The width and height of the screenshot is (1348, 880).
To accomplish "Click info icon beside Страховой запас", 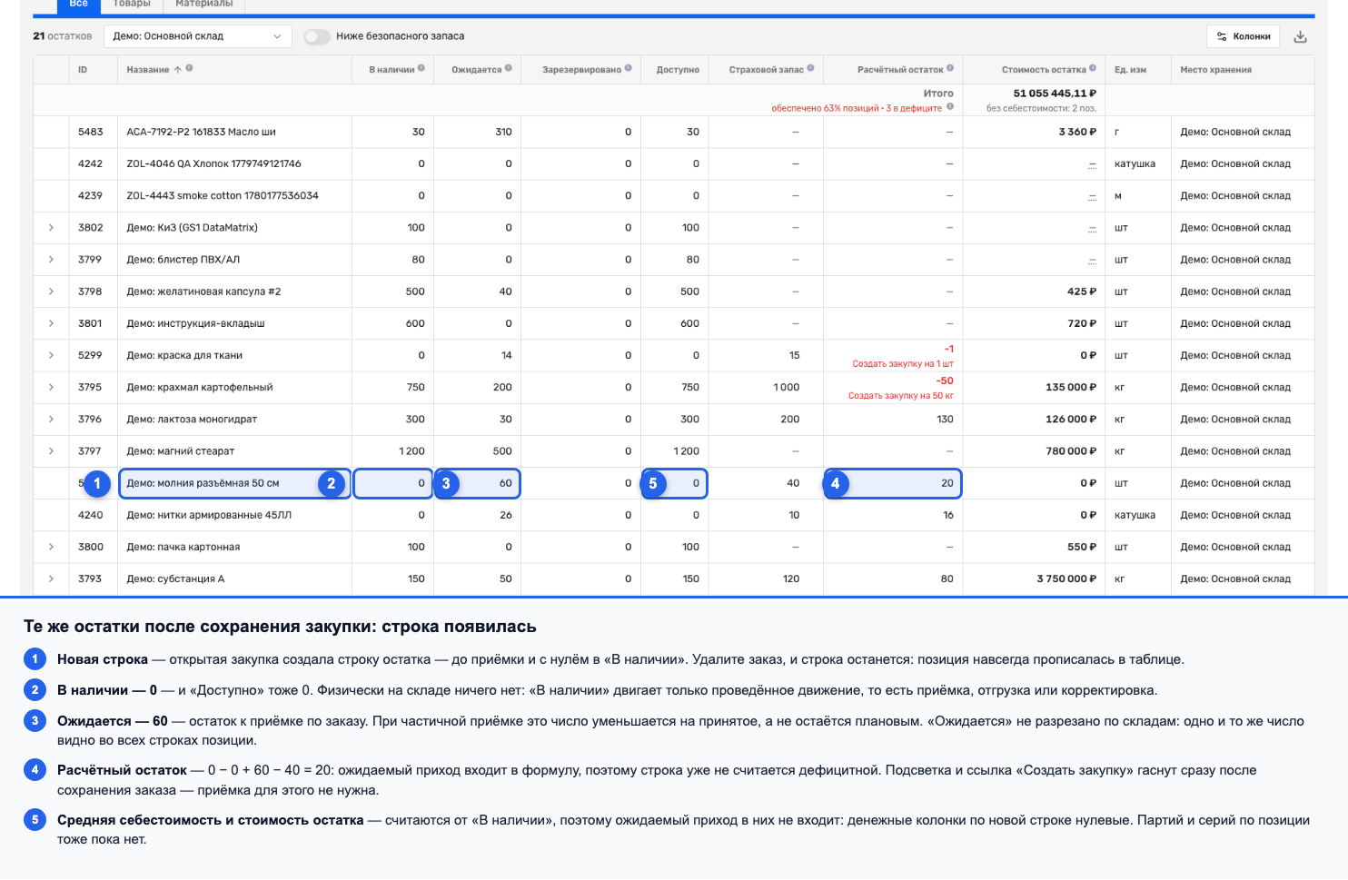I will [x=810, y=68].
